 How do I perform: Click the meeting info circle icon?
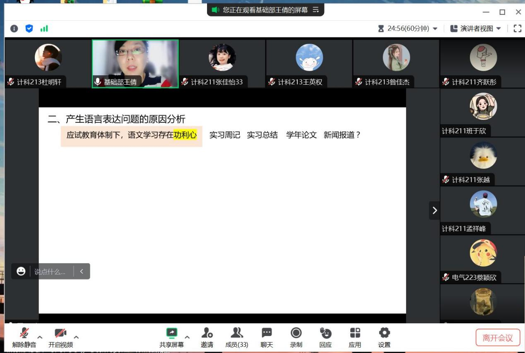[x=14, y=29]
